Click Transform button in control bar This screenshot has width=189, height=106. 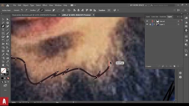(102, 10)
